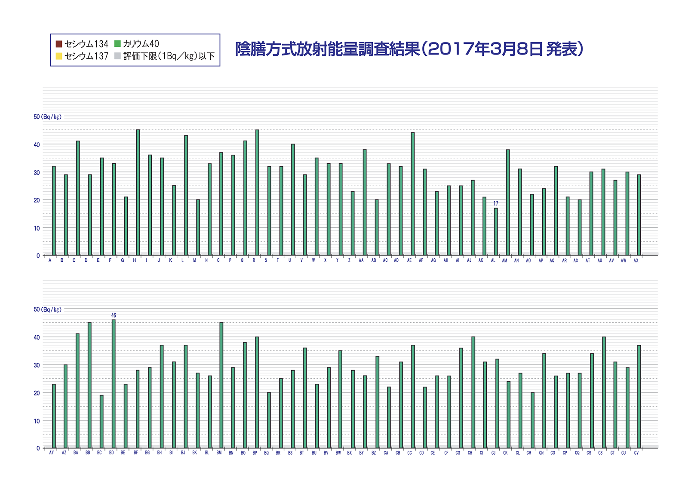Click the green bar for sample AE
Screen dimensions: 688x490
pos(413,194)
